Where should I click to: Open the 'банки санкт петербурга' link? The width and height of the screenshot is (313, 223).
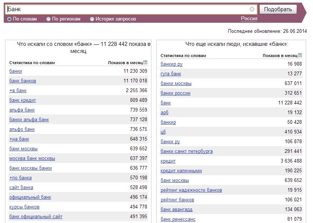coord(187,151)
